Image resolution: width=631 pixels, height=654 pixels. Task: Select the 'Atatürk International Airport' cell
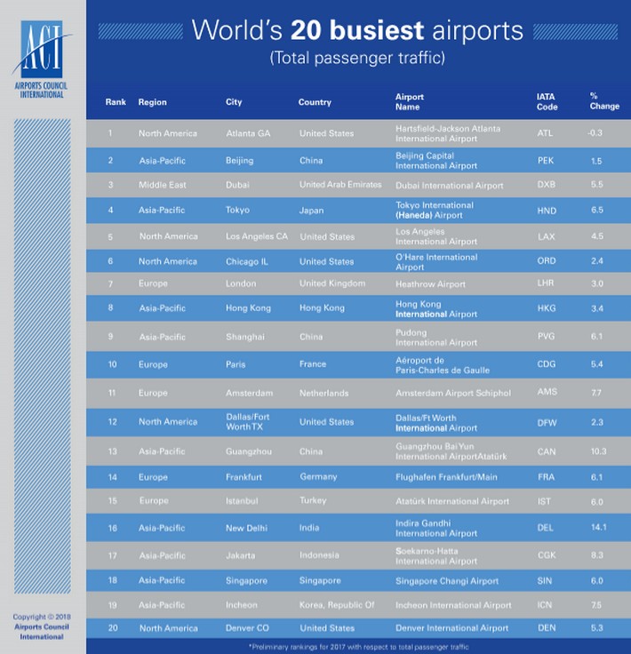(452, 501)
